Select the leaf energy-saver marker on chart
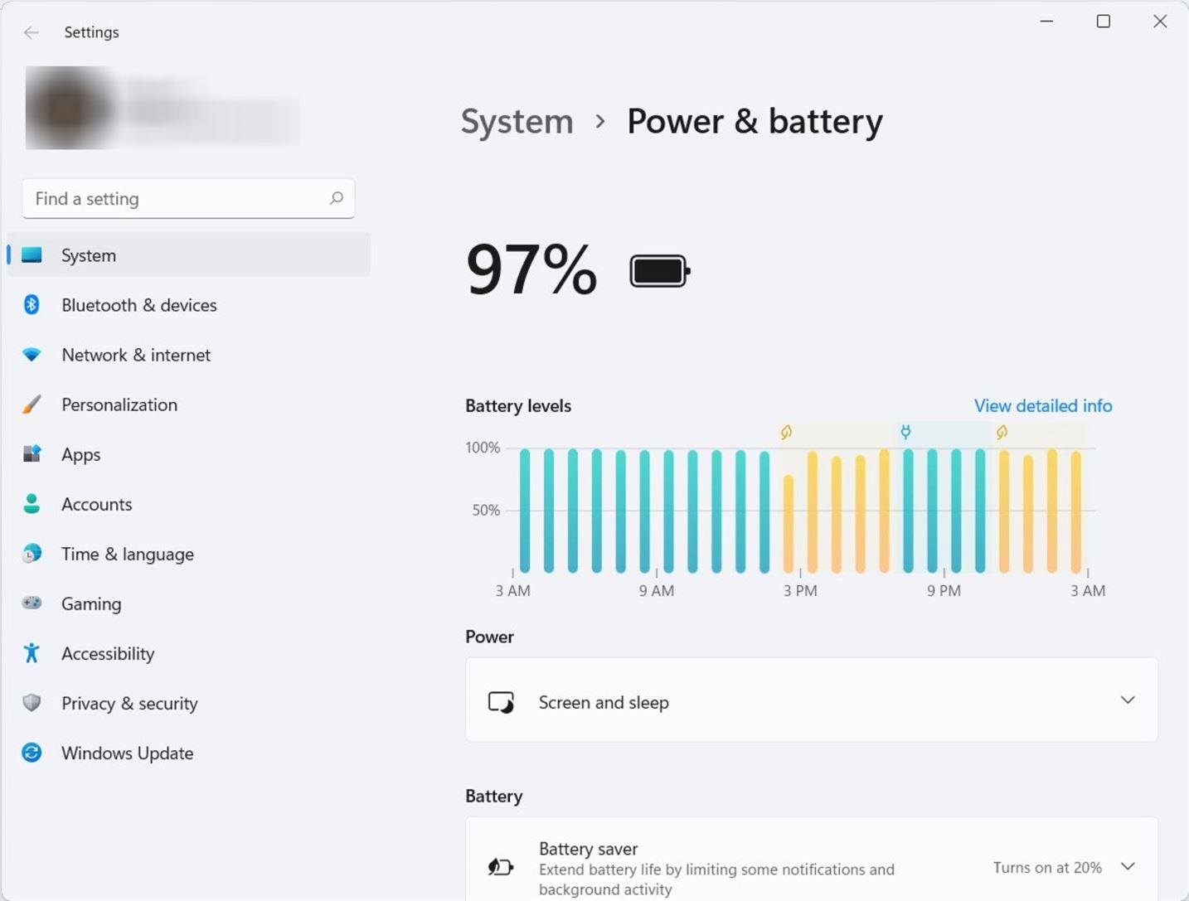 (x=786, y=431)
